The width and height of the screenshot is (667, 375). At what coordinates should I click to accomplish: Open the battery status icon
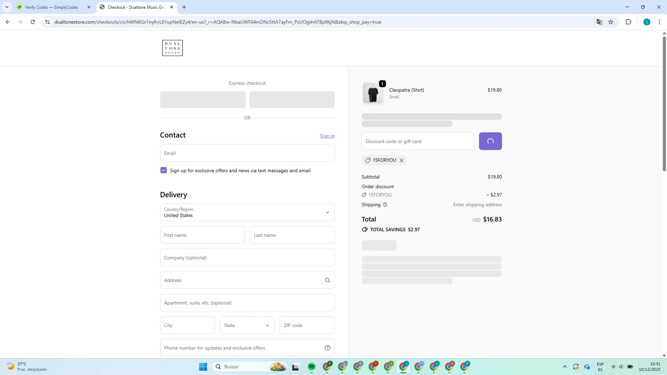pyautogui.click(x=630, y=367)
